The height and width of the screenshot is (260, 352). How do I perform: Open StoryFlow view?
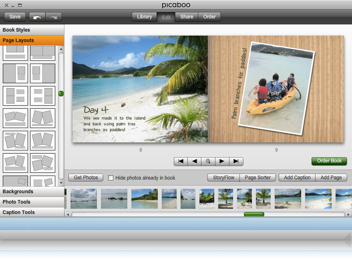pos(223,178)
